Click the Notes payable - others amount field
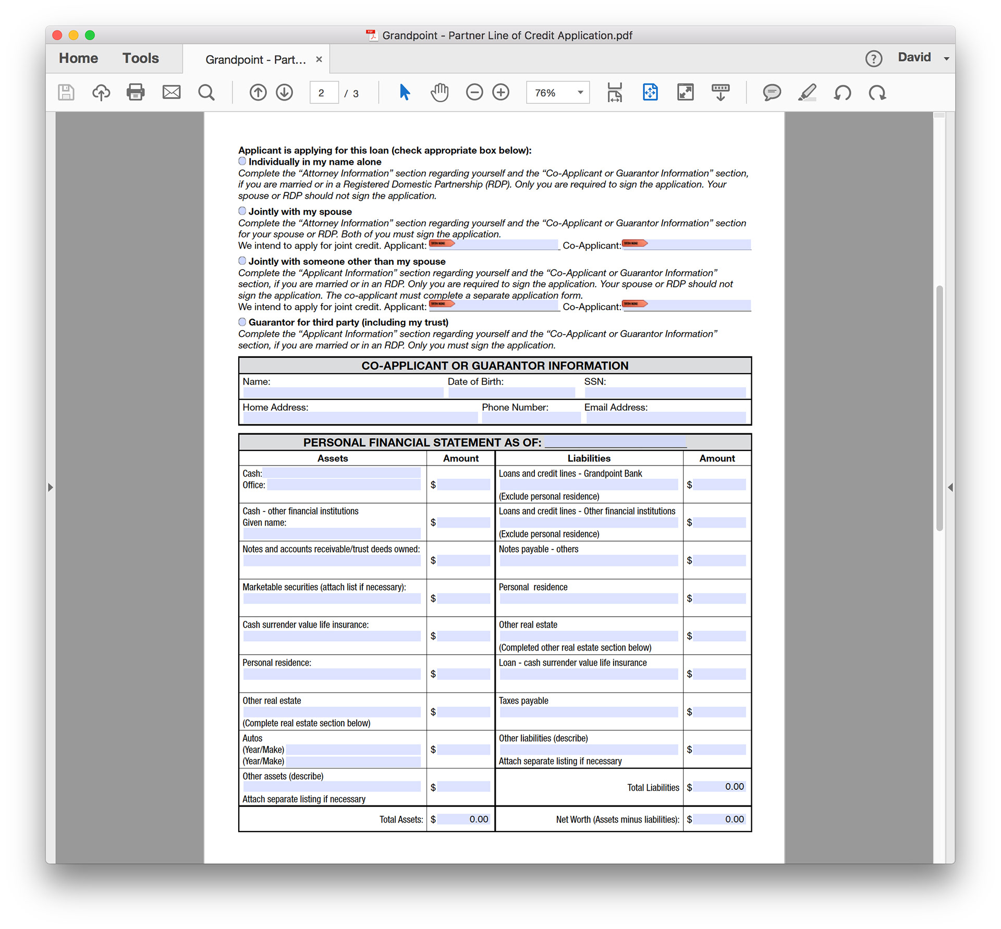 [719, 560]
